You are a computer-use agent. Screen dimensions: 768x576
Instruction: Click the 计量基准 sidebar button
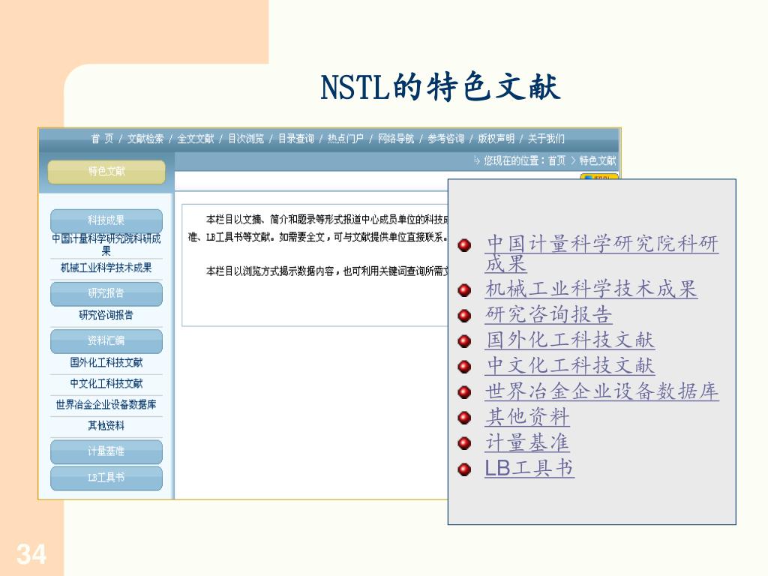click(106, 451)
